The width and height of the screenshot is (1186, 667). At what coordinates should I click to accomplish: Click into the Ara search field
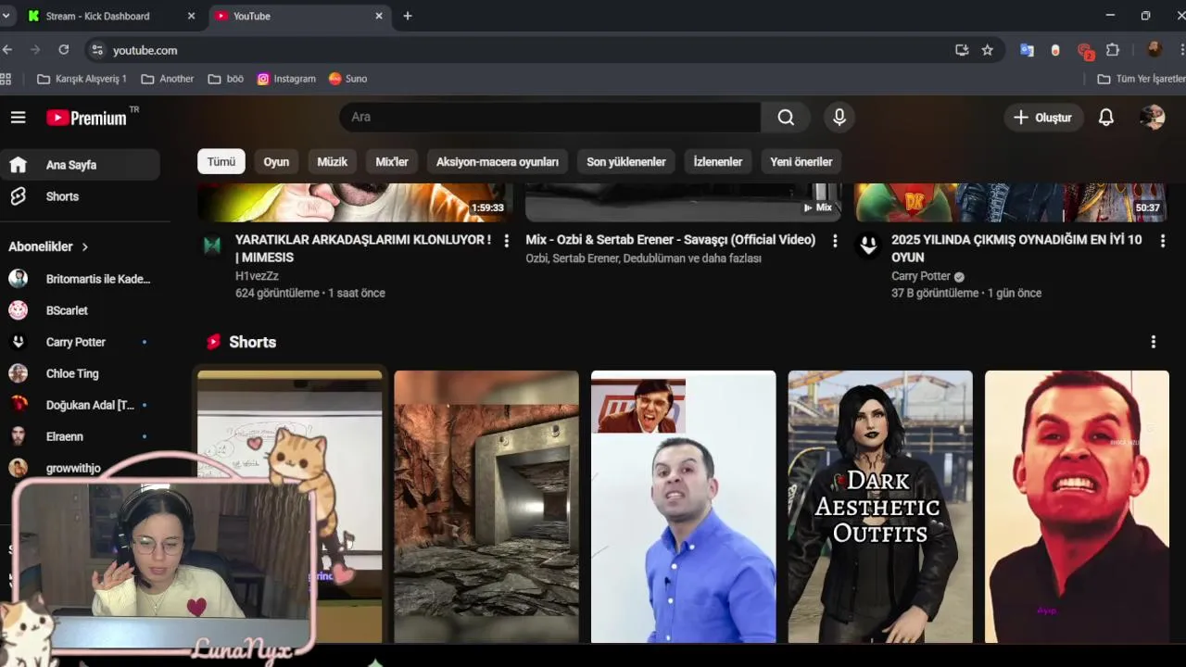click(x=550, y=118)
